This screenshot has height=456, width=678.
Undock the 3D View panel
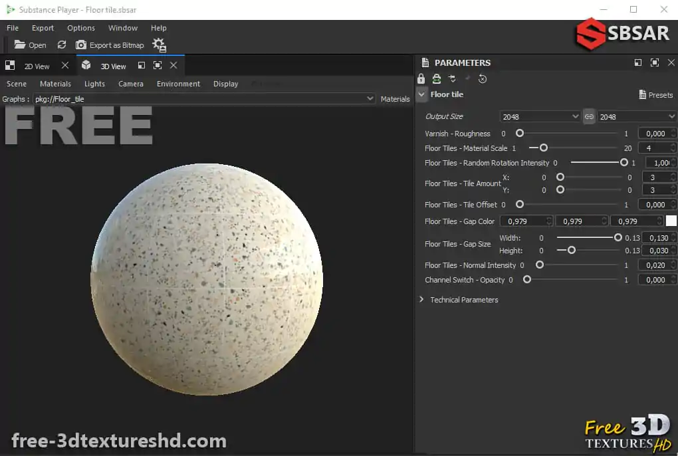coord(142,65)
